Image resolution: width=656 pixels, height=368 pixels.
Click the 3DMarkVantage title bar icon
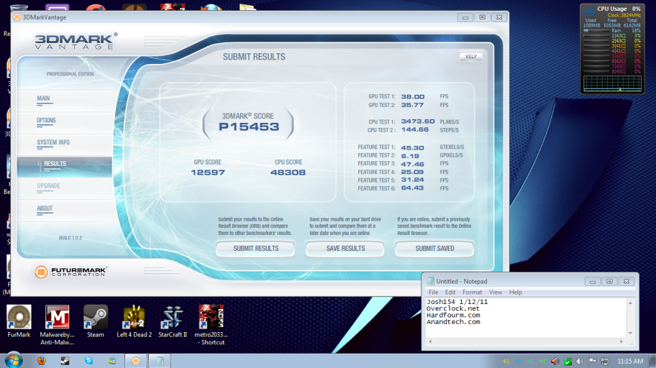pyautogui.click(x=17, y=17)
